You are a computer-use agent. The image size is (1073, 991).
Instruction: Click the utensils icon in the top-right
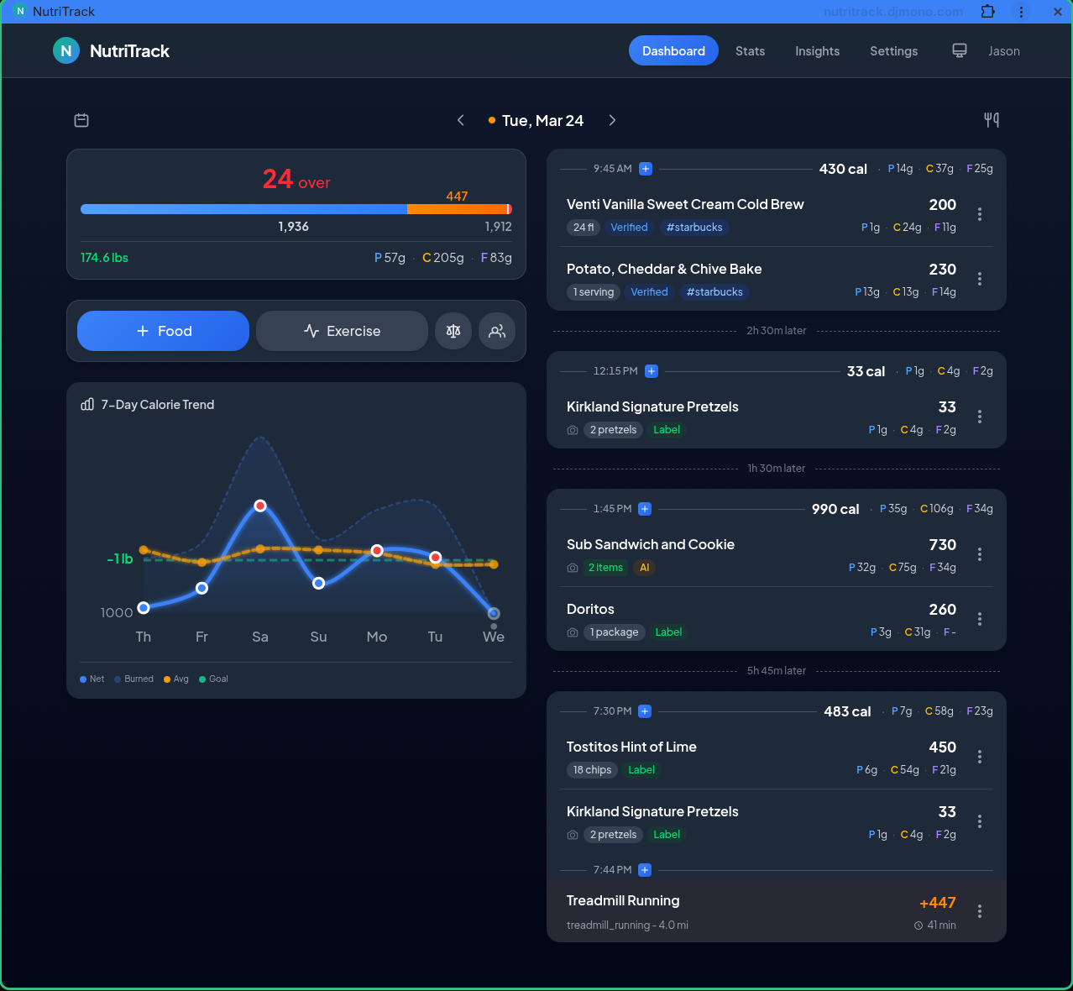click(992, 120)
